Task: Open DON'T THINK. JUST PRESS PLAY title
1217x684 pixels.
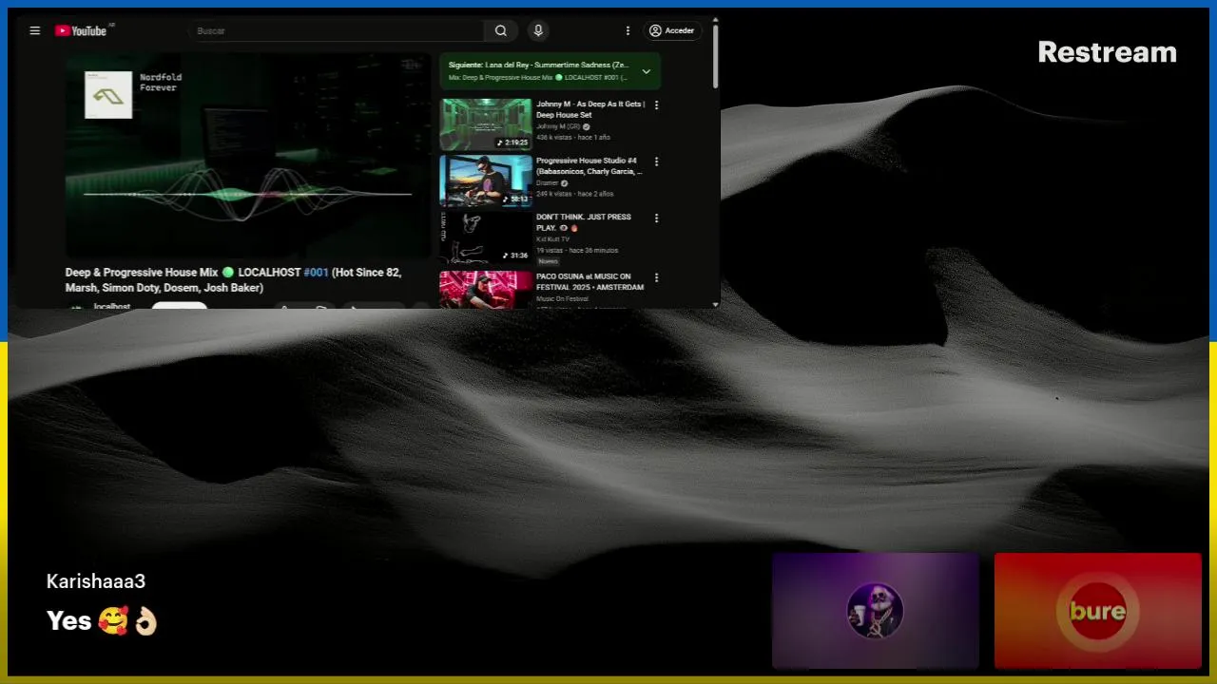Action: [584, 222]
